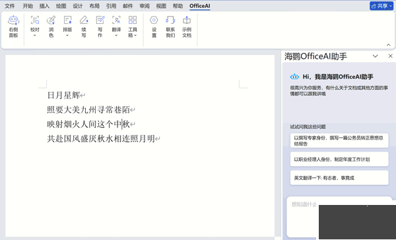Select the 英文翻译一下 suggestion
The width and height of the screenshot is (396, 240).
[x=339, y=178]
